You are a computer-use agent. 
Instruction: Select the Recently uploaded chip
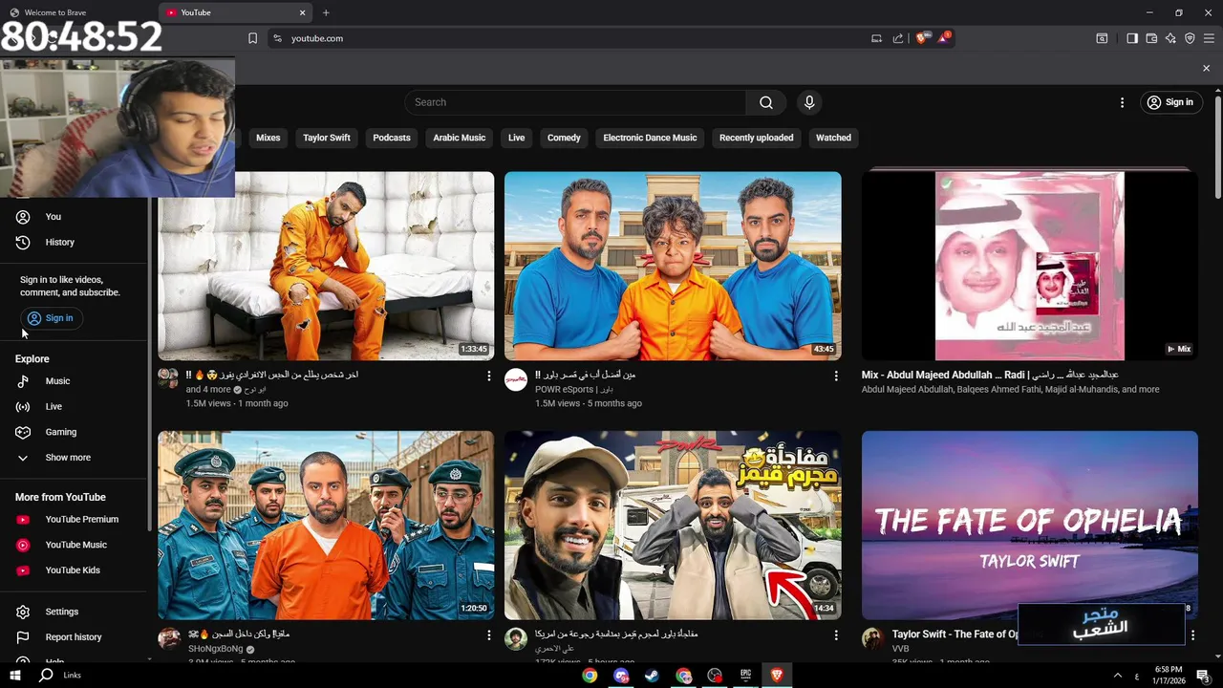[x=757, y=138]
